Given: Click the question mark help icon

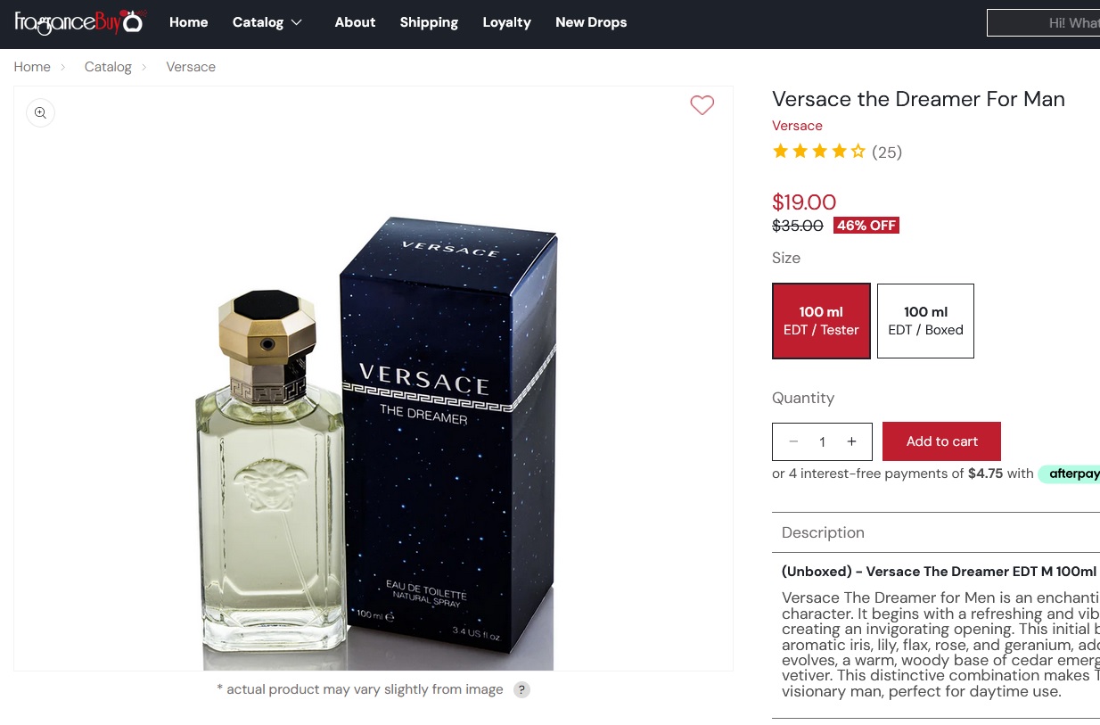Looking at the screenshot, I should 521,689.
